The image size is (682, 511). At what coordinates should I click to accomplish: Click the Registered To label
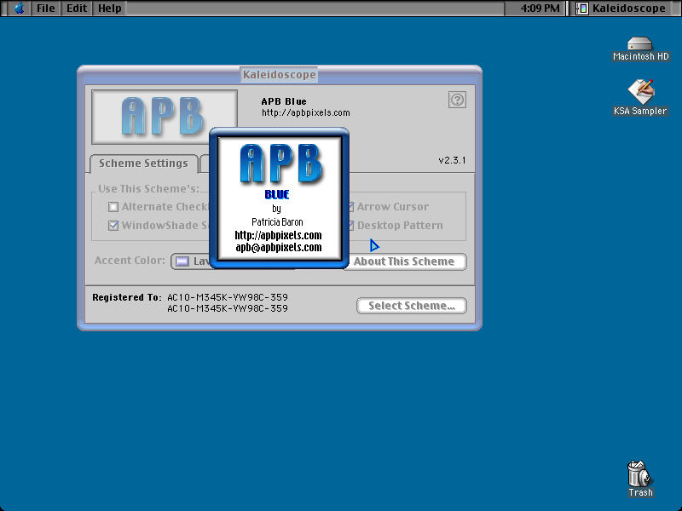127,297
